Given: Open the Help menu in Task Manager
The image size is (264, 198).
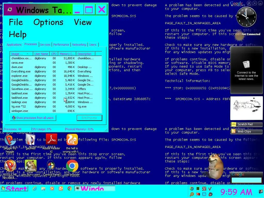Looking at the screenshot, I should pos(18,34).
